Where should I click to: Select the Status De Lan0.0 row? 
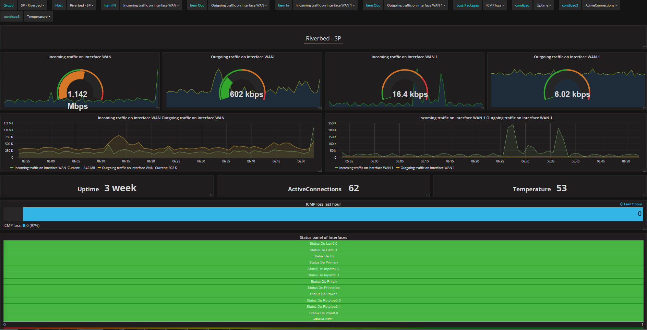[x=323, y=244]
